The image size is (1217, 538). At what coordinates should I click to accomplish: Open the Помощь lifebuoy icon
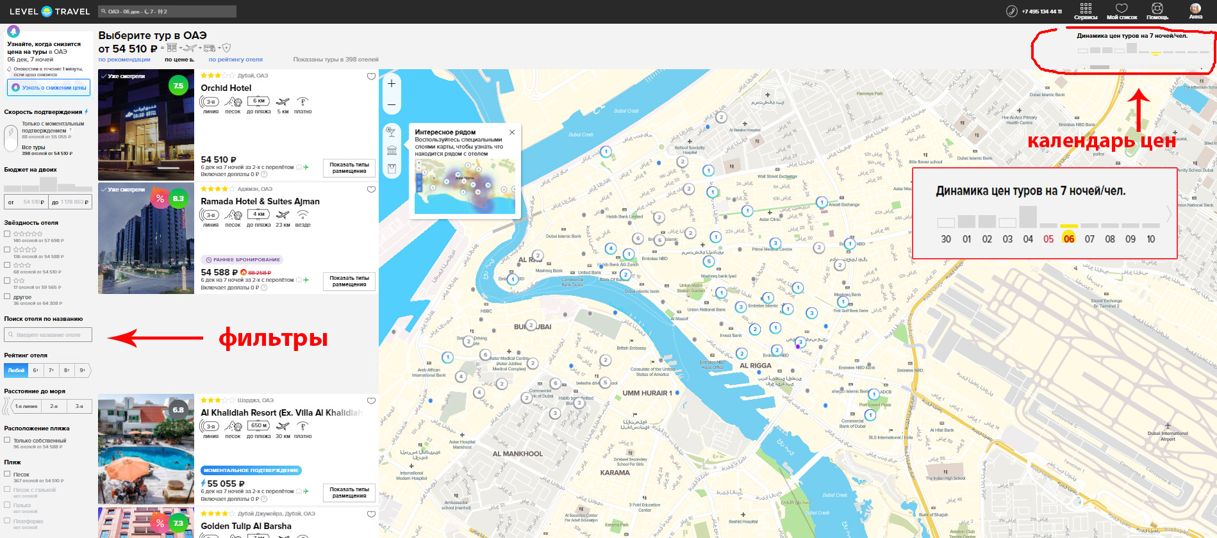(x=1157, y=8)
